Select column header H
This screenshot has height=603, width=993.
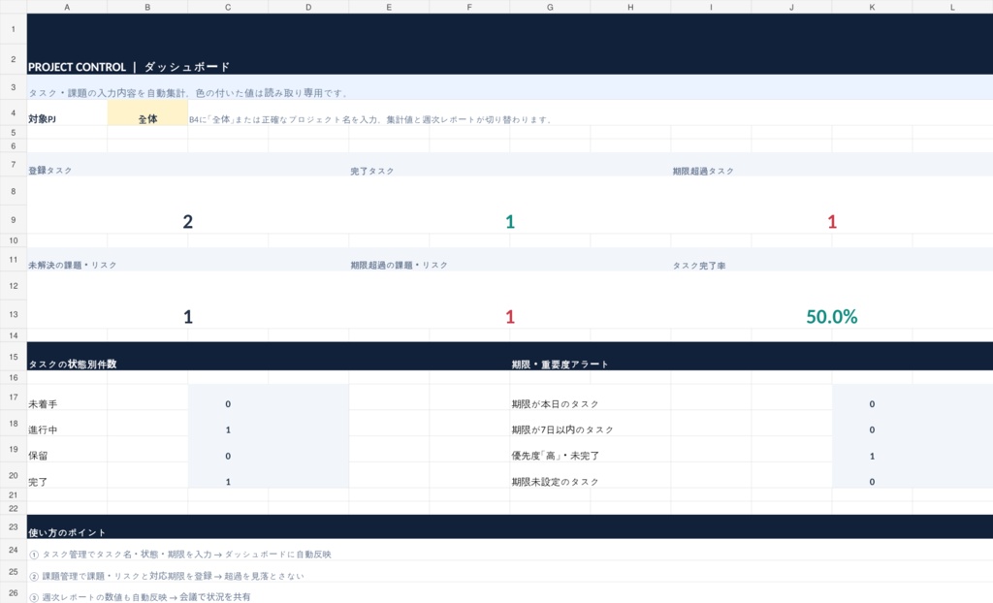[630, 7]
